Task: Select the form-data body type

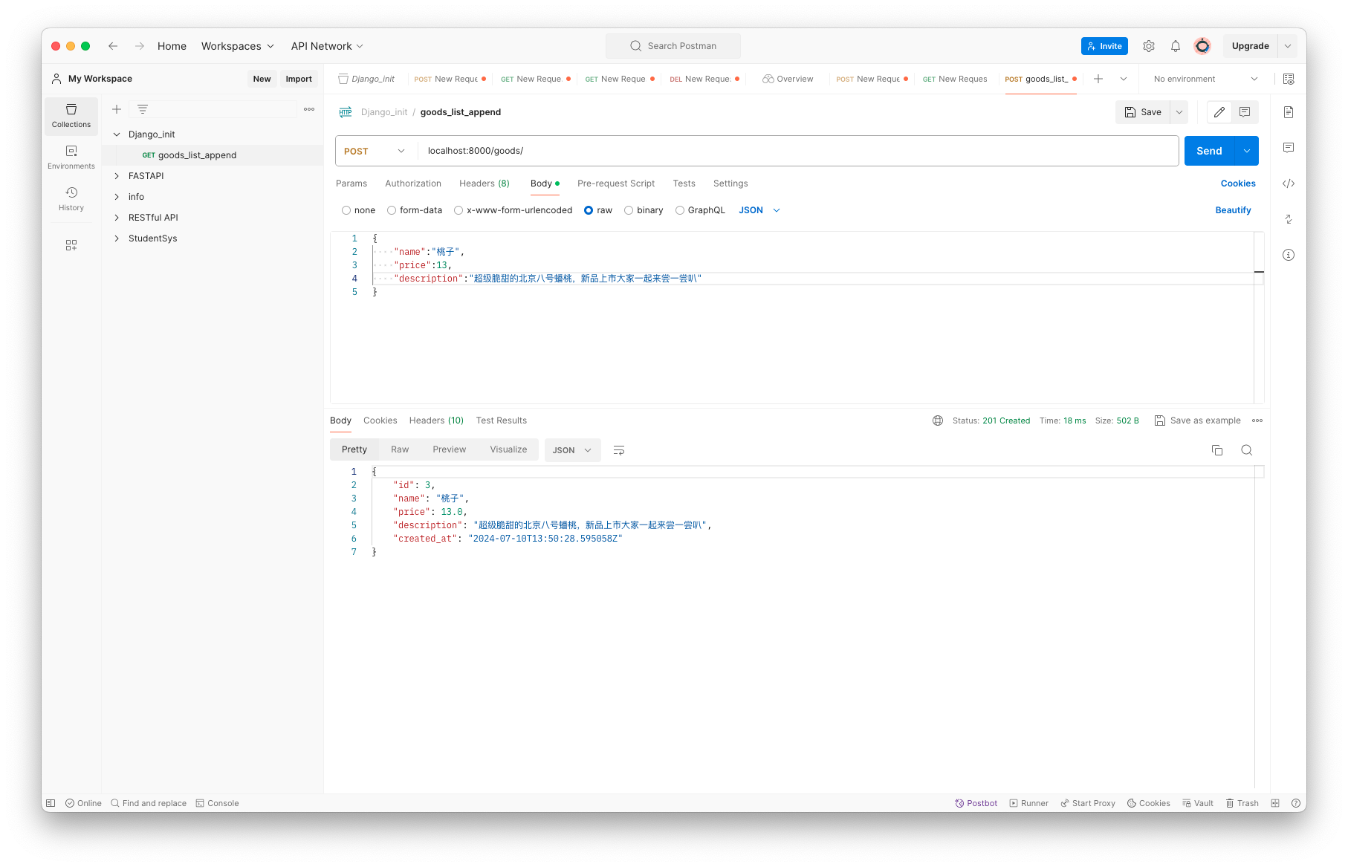Action: coord(392,210)
